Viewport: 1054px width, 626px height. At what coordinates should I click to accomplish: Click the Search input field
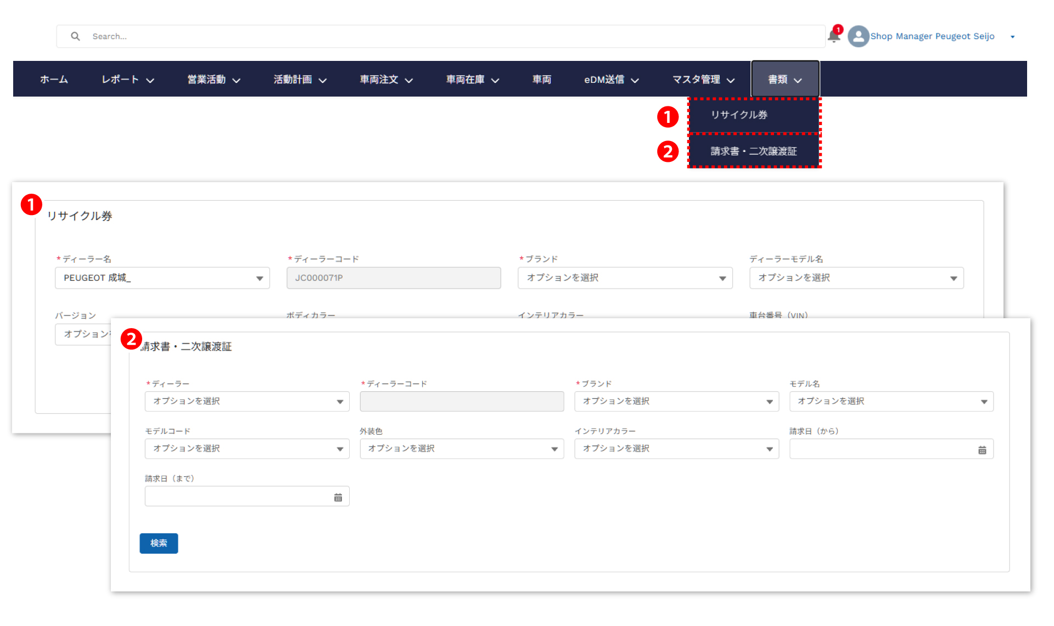click(x=439, y=36)
